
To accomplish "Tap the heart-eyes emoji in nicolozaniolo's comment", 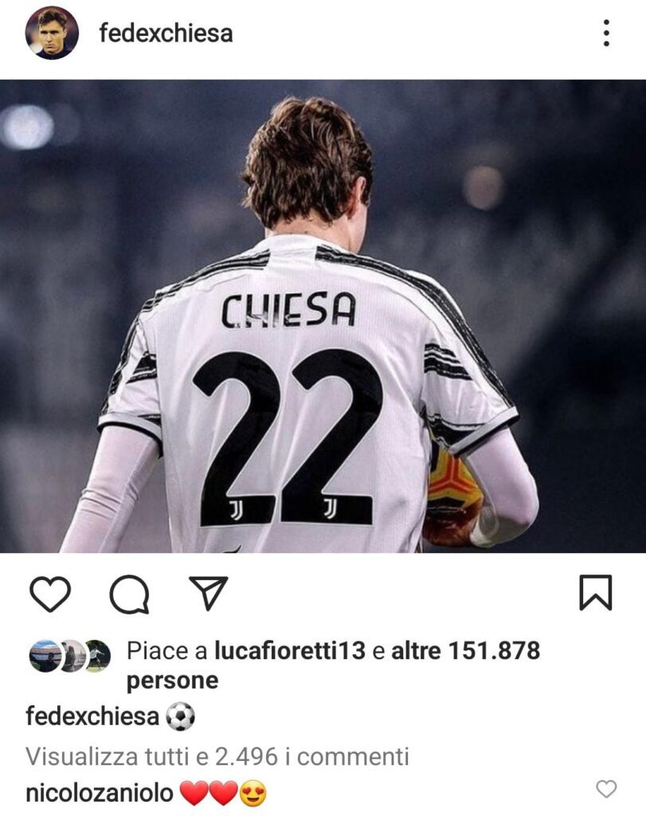I will (253, 794).
